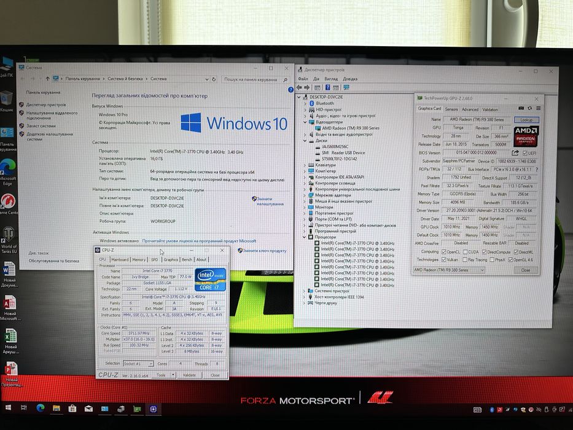
Task: Open Microsoft Edge desktop shortcut
Action: point(7,171)
